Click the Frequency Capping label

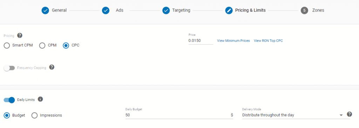(x=32, y=68)
